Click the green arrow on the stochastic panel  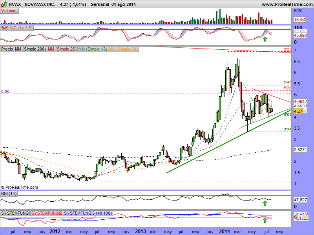[x=265, y=39]
